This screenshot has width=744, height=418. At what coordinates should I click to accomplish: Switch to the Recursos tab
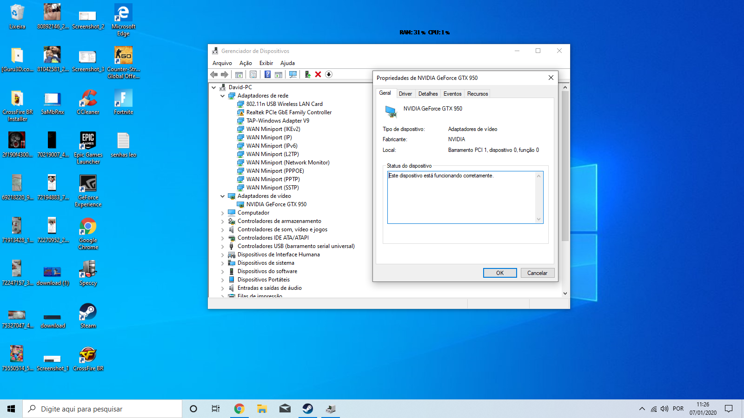[478, 94]
